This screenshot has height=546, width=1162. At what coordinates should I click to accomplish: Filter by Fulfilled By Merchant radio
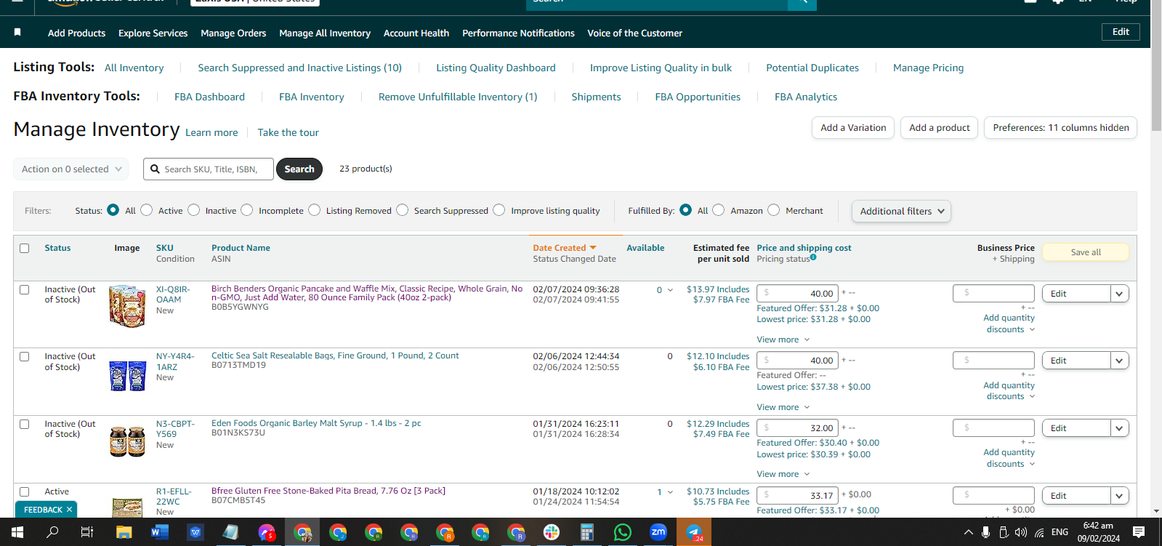point(774,210)
